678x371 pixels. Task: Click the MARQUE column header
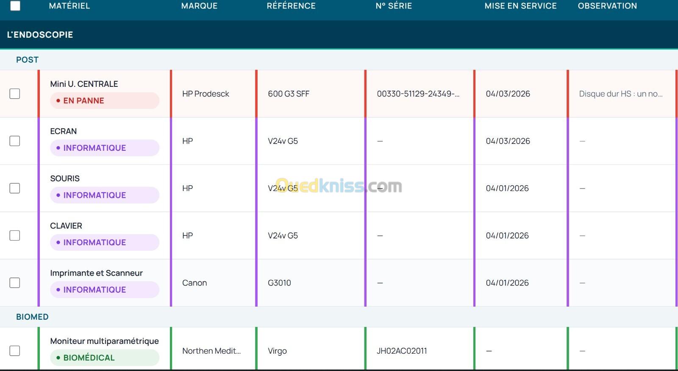[x=199, y=6]
